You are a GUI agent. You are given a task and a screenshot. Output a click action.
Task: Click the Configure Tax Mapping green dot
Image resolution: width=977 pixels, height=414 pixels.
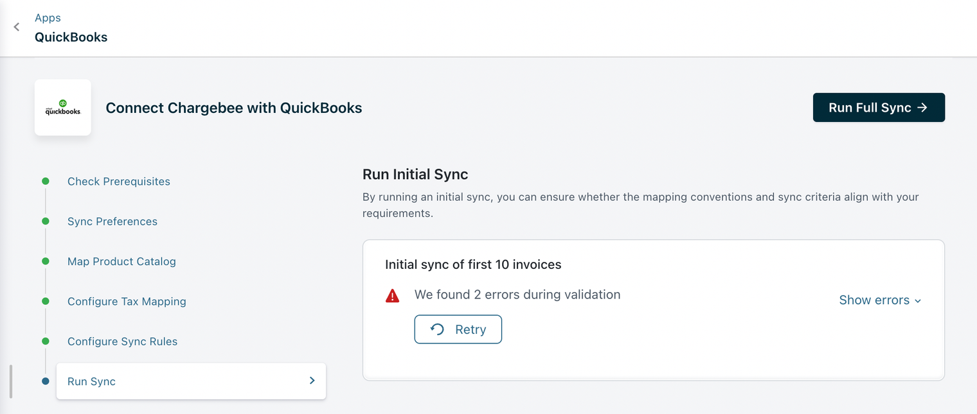point(46,301)
